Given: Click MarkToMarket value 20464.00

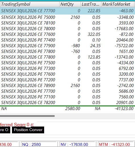Looking at the screenshot, I should click(125, 40).
